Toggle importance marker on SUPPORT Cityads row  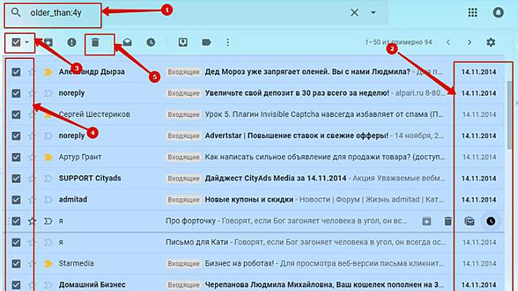click(x=48, y=178)
